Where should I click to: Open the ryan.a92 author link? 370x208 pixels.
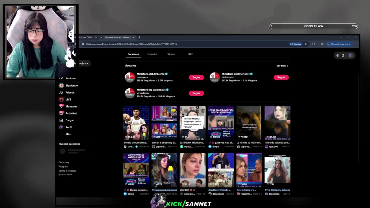[273, 147]
